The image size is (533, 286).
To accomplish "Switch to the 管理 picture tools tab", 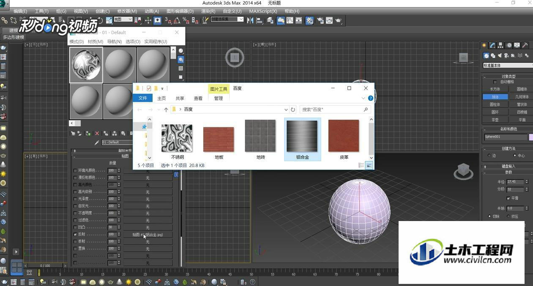I will 219,98.
